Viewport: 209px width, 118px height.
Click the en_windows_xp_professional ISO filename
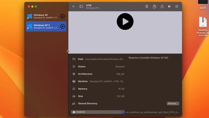click(153, 112)
